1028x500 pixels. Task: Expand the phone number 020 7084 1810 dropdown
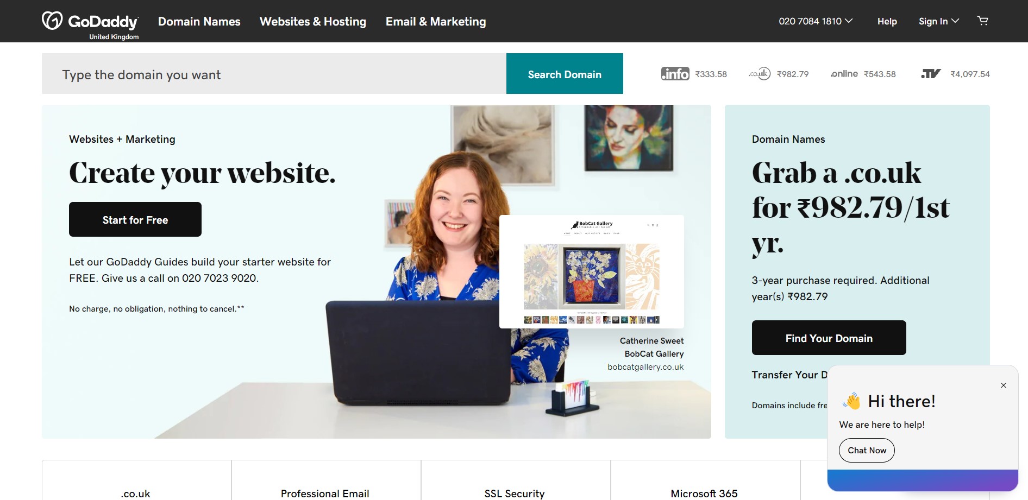816,21
